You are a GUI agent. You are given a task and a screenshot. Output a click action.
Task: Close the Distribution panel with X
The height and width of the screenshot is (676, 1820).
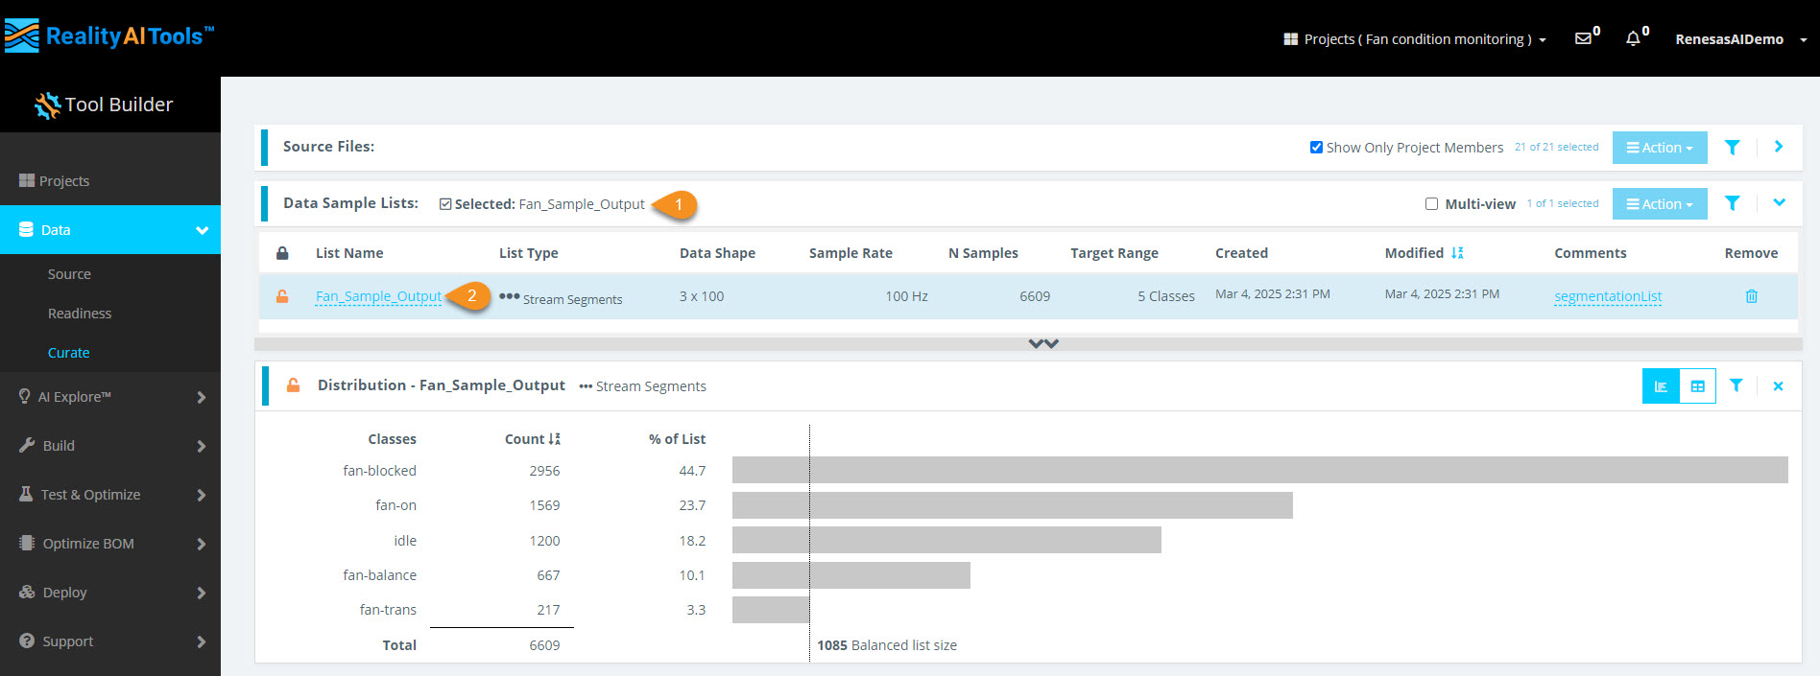click(1778, 386)
